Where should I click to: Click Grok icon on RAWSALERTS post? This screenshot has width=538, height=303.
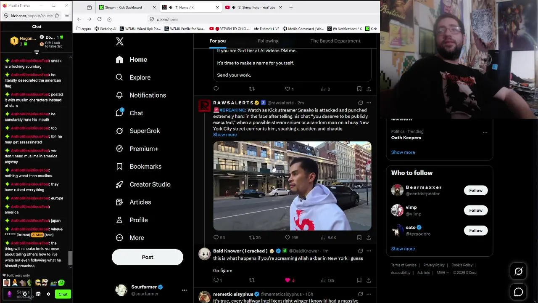point(360,103)
